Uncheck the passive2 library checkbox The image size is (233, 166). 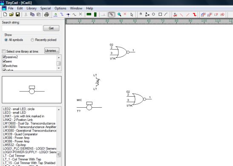[4, 57]
